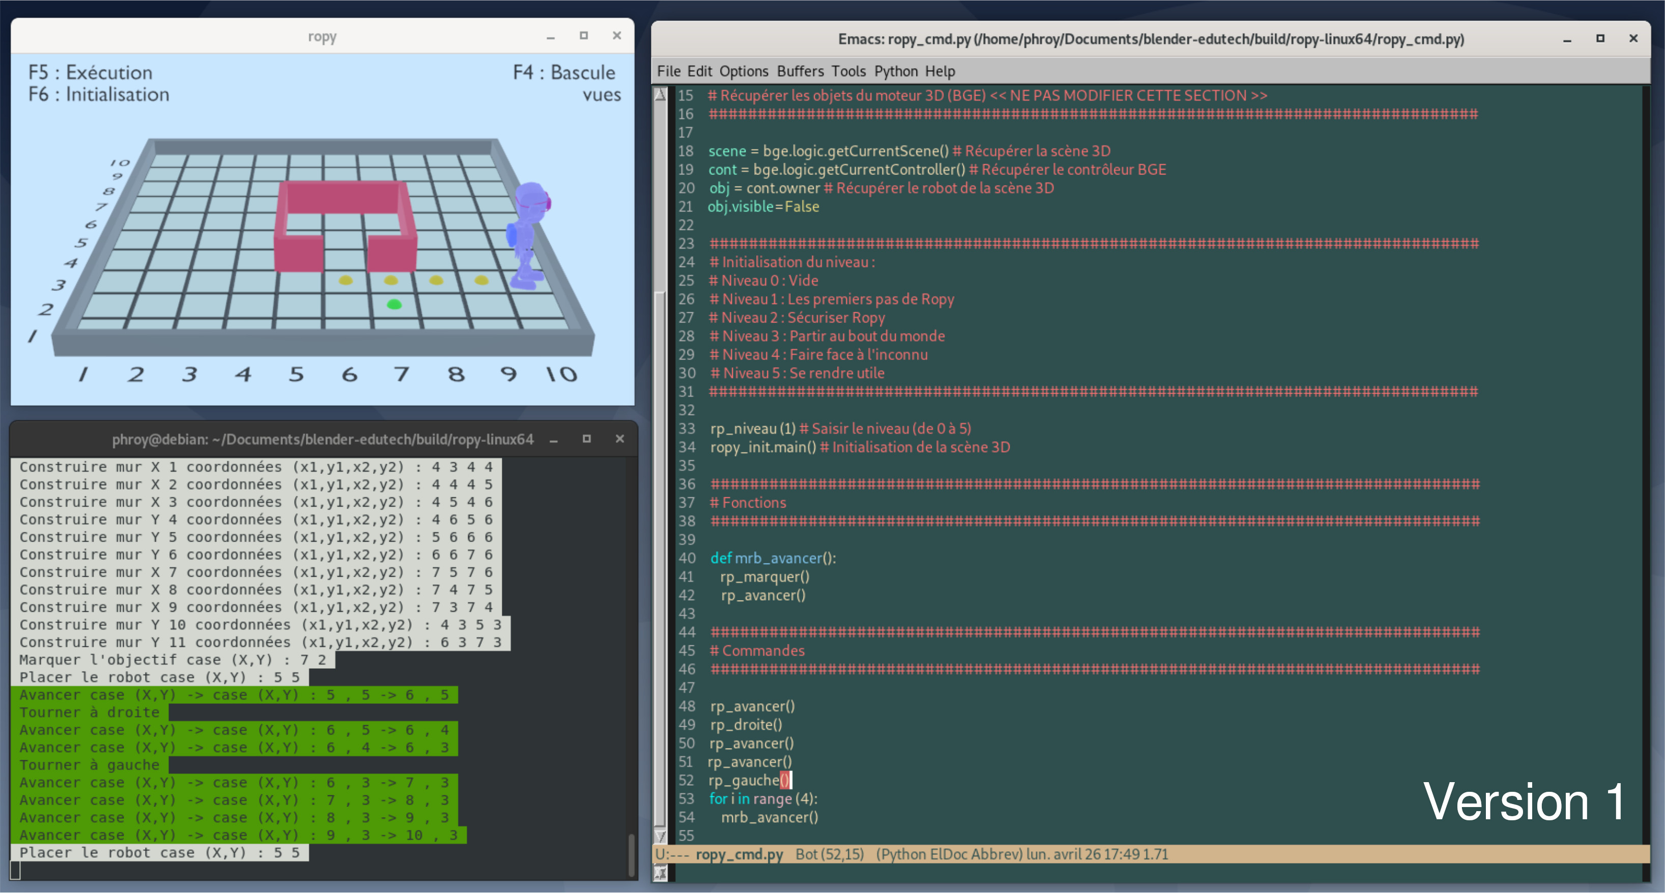Minimize the terminal window
The width and height of the screenshot is (1665, 893).
(x=554, y=439)
